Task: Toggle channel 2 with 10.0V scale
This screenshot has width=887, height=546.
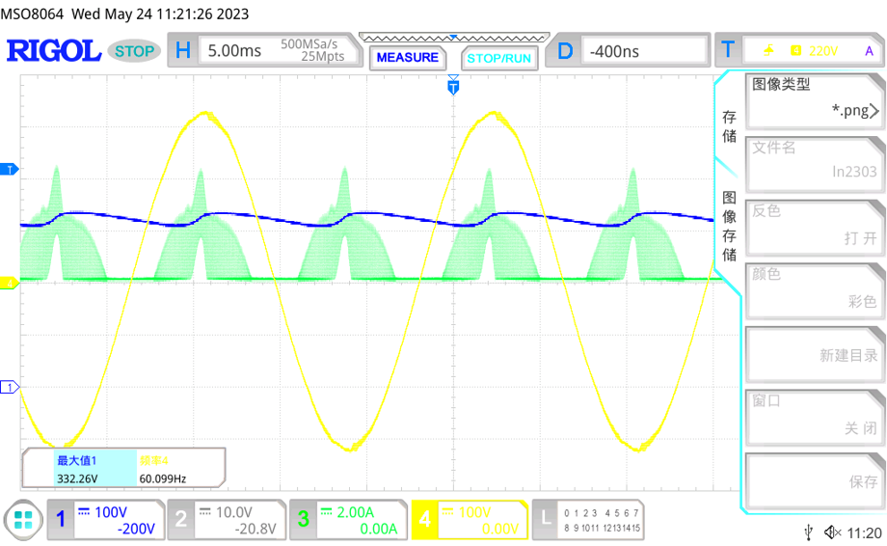Action: pyautogui.click(x=226, y=519)
